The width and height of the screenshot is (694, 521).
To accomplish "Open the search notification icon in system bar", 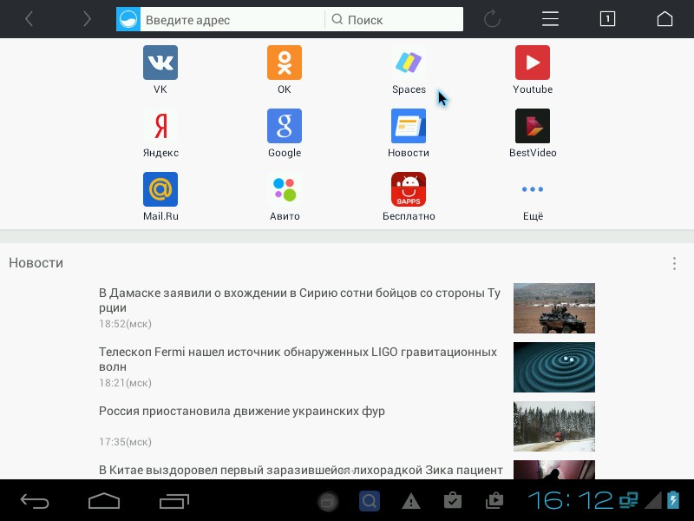I will 370,501.
